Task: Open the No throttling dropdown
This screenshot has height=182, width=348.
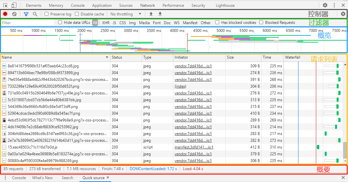Action: pyautogui.click(x=126, y=14)
